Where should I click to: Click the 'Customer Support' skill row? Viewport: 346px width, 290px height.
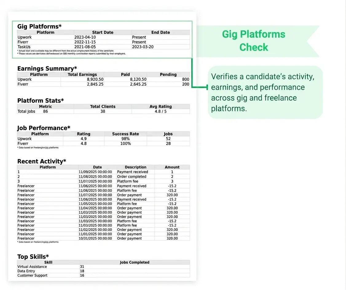(x=32, y=275)
